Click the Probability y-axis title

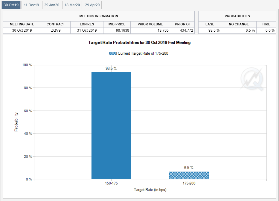[x=16, y=122]
